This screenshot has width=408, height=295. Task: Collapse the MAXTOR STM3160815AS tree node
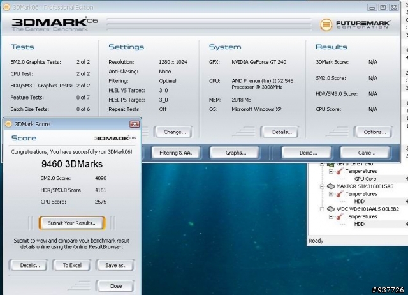(x=322, y=186)
